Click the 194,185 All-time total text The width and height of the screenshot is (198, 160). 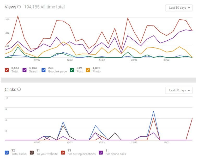[x=44, y=7]
